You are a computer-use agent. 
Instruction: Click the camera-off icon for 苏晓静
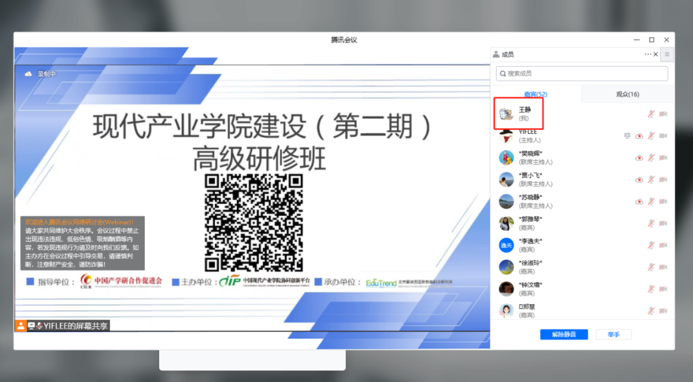[x=663, y=201]
